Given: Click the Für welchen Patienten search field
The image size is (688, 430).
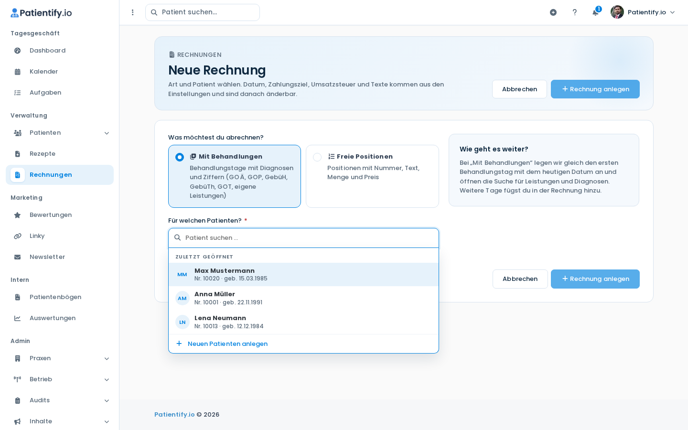Looking at the screenshot, I should [x=303, y=238].
